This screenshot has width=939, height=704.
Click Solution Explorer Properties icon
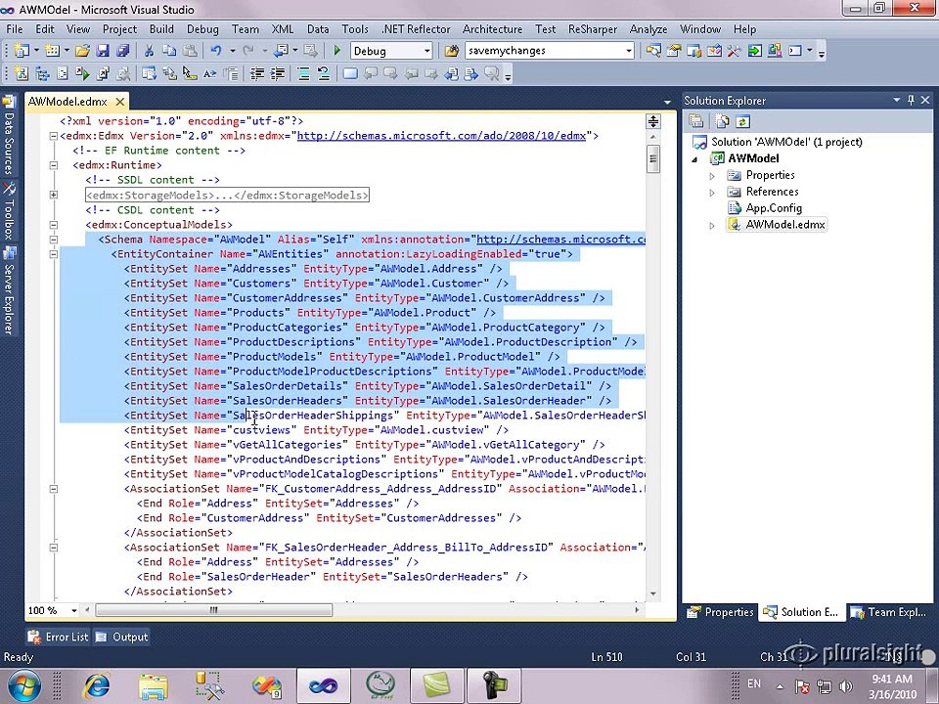click(696, 121)
